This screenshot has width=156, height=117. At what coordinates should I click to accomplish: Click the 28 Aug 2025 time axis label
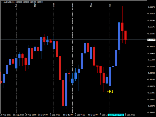point(5,115)
